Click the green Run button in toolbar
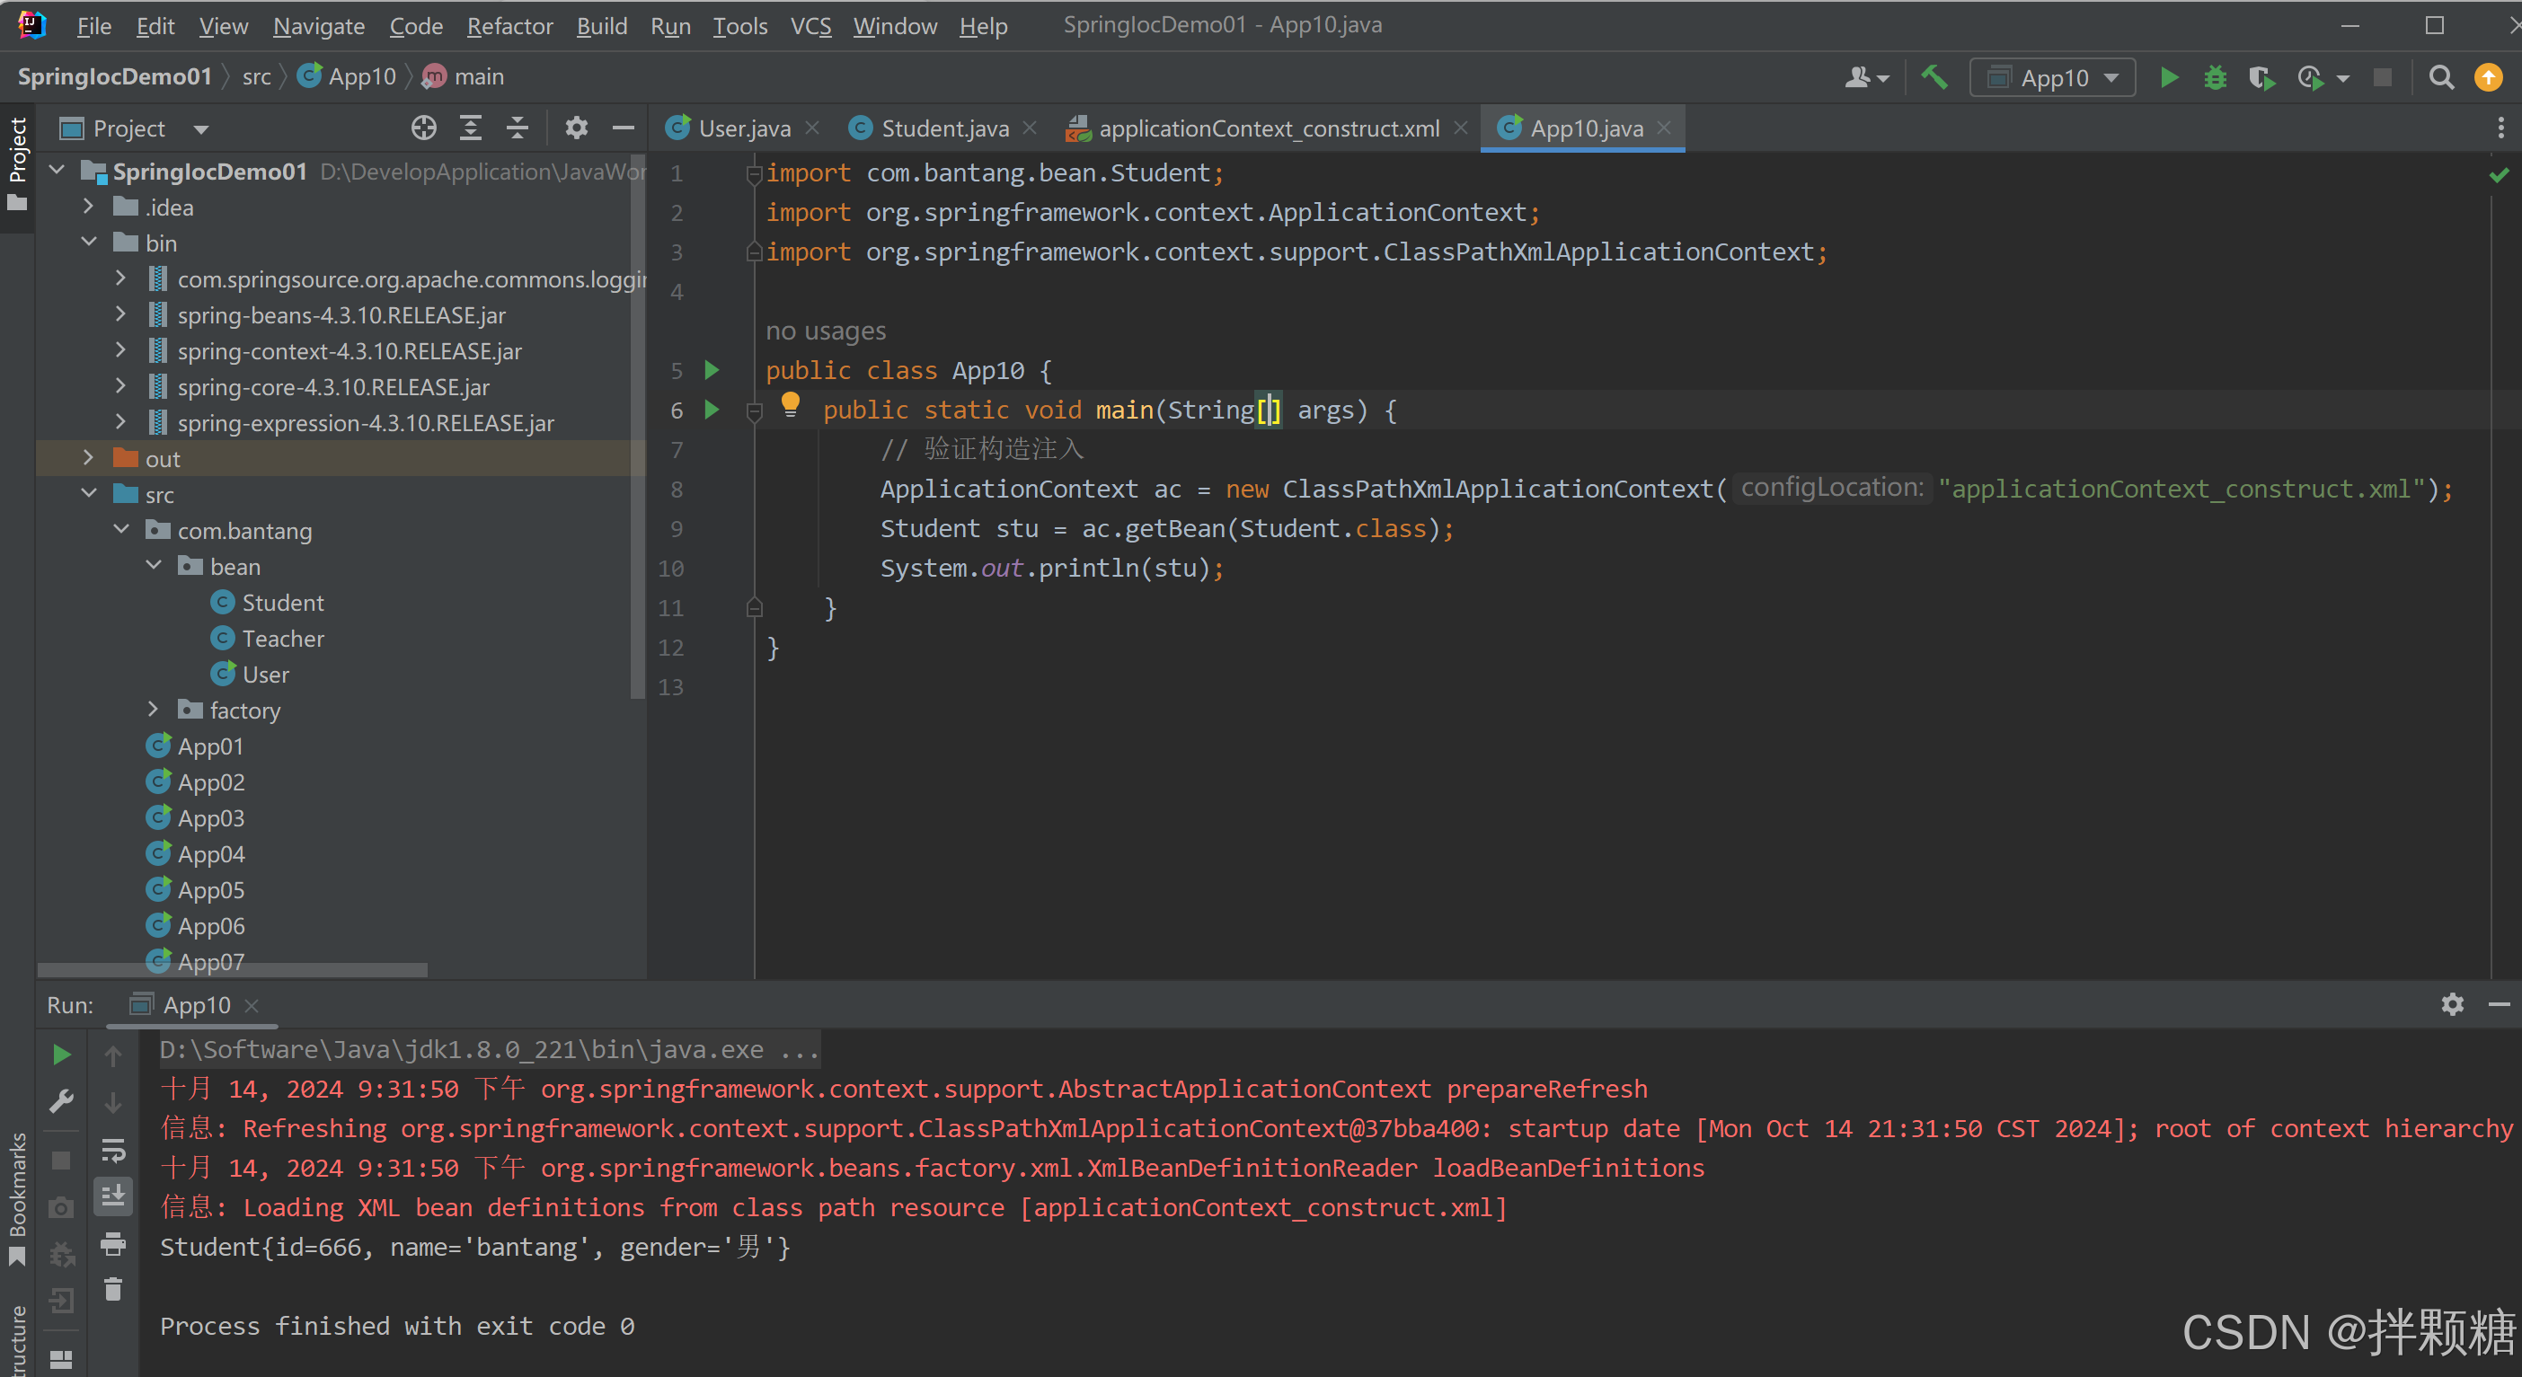Image resolution: width=2522 pixels, height=1377 pixels. click(2169, 77)
